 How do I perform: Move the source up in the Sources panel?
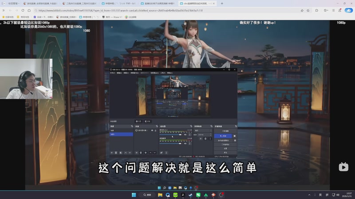tap(150, 153)
